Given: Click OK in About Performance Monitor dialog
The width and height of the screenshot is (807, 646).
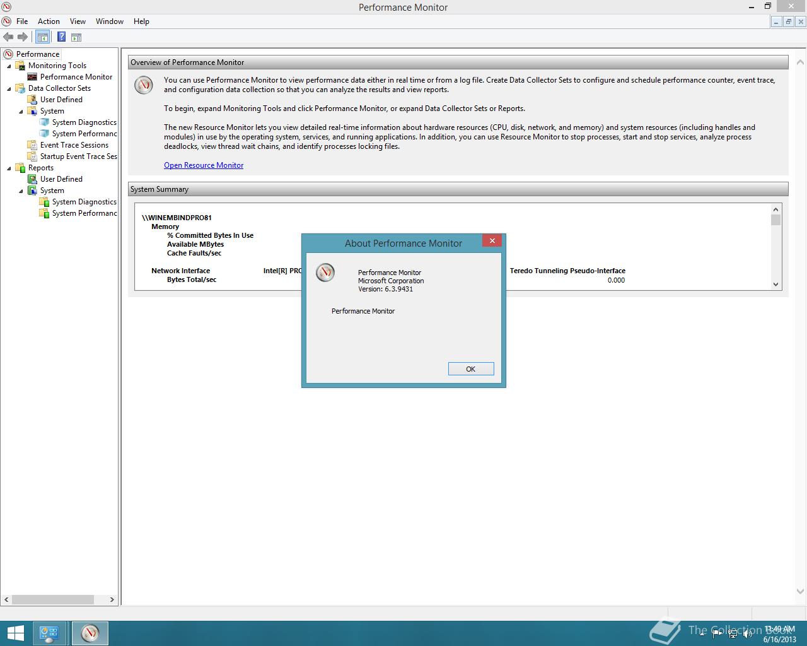Looking at the screenshot, I should (471, 369).
